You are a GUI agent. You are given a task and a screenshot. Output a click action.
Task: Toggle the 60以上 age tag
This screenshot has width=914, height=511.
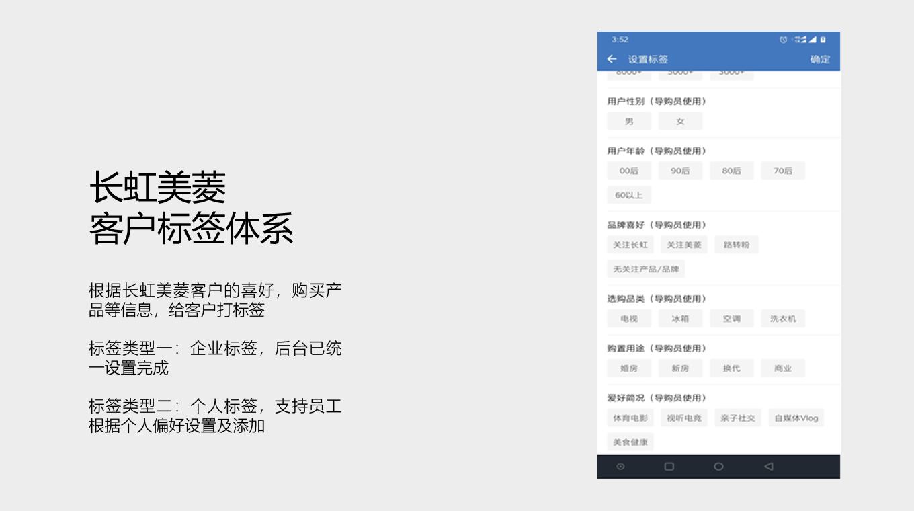[629, 196]
